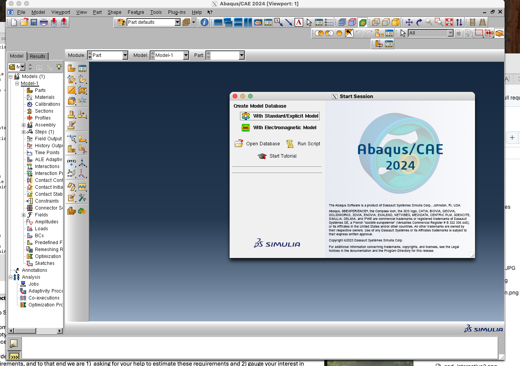
Task: Click the Geometry Edit tools wrench icon
Action: tap(82, 198)
